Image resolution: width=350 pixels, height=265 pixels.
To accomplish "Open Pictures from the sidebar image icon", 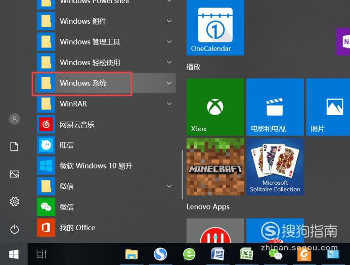I will click(15, 174).
